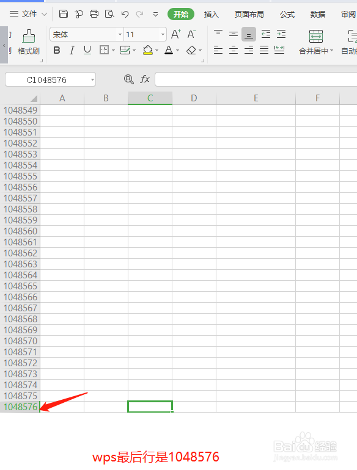Select row header 1048549

coord(20,110)
